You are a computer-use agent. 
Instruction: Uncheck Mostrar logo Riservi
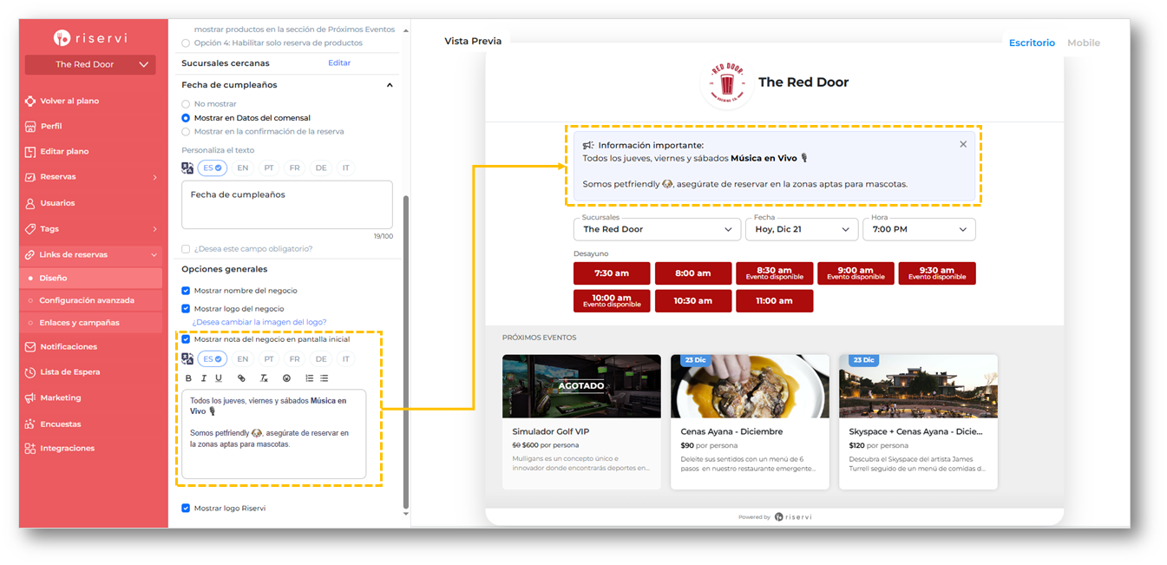(x=186, y=509)
